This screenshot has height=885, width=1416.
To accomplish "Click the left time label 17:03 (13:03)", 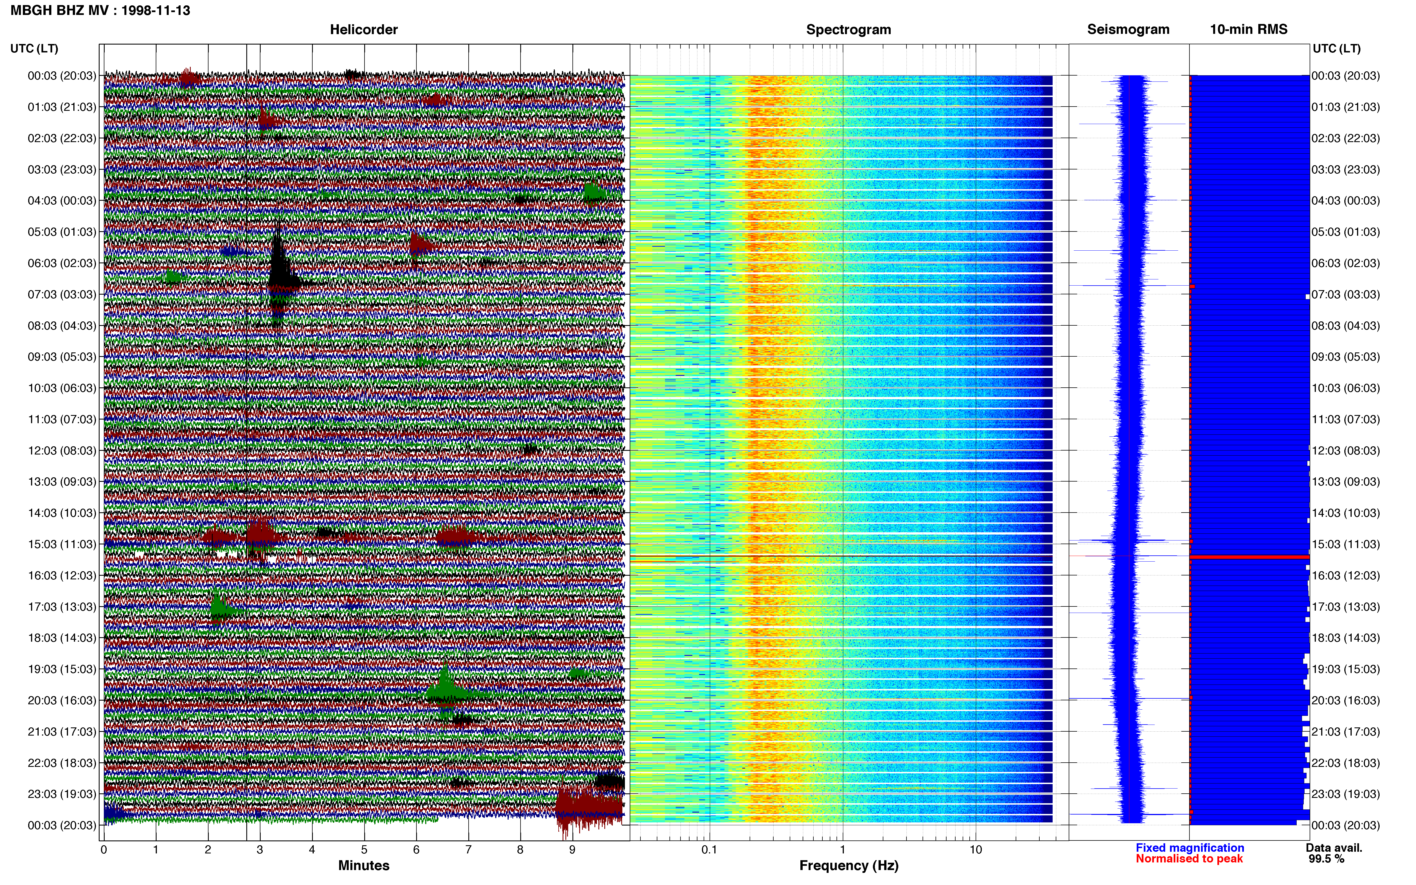I will (x=62, y=607).
